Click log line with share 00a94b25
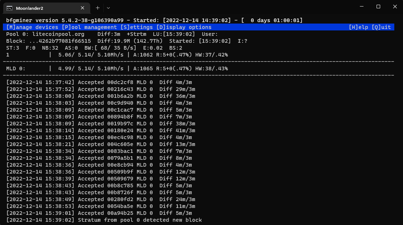The image size is (403, 225). [x=99, y=213]
